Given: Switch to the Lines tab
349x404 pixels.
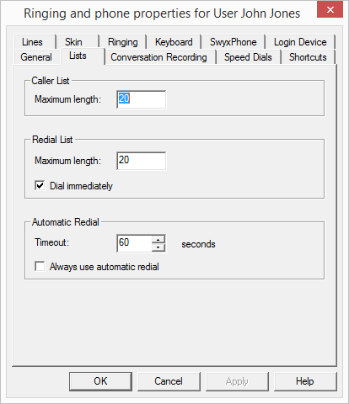Looking at the screenshot, I should tap(33, 42).
